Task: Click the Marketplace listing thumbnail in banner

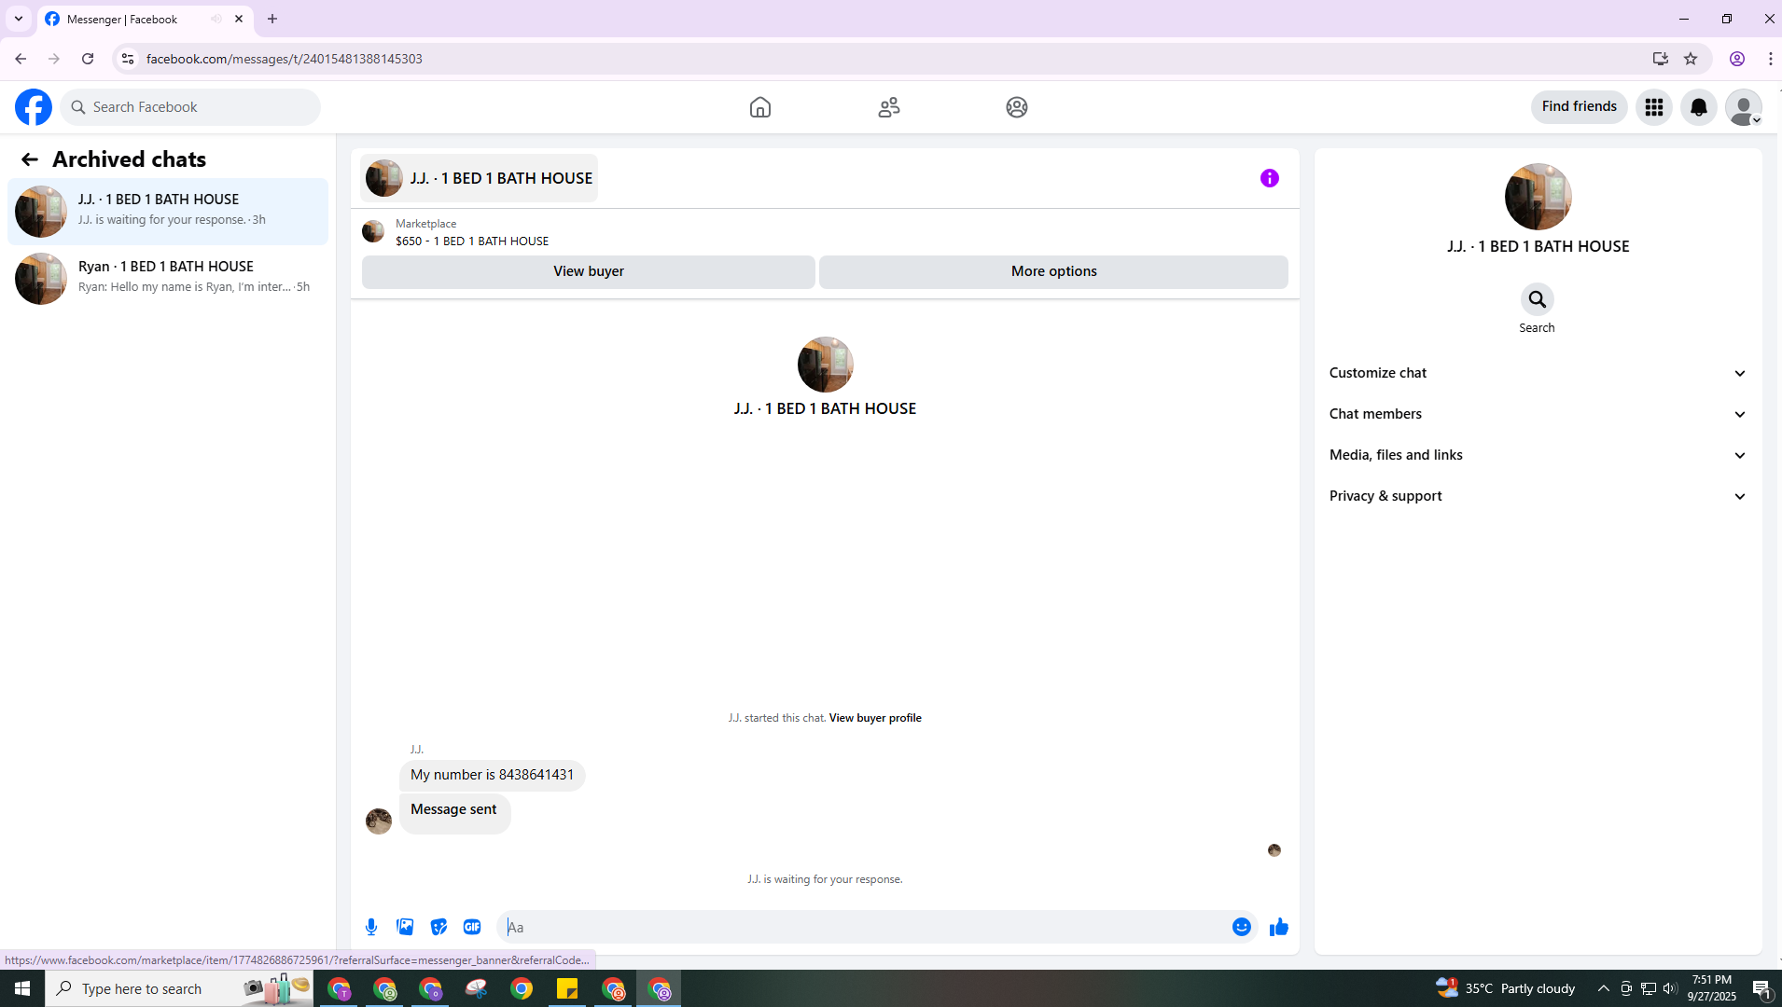Action: pyautogui.click(x=373, y=231)
